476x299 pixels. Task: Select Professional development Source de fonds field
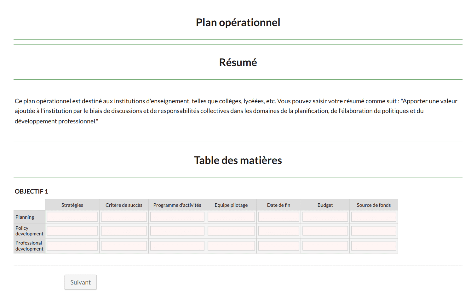374,246
